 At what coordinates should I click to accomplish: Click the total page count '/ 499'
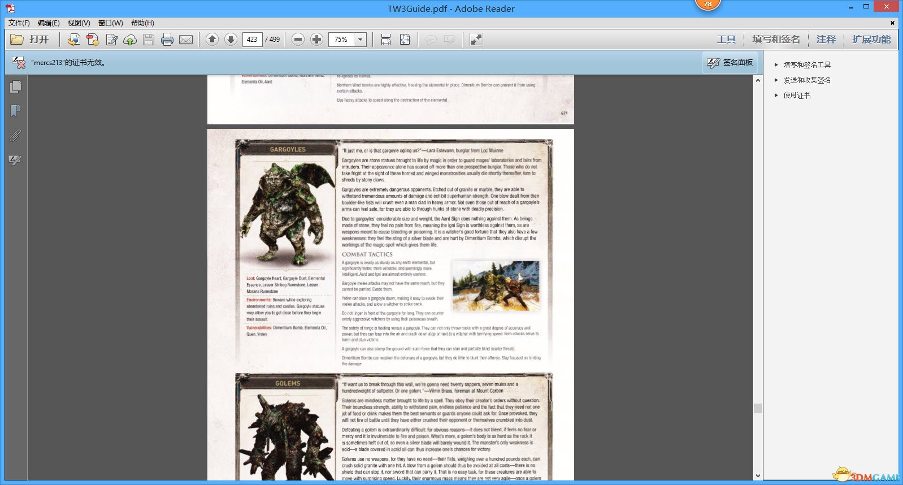pyautogui.click(x=272, y=40)
